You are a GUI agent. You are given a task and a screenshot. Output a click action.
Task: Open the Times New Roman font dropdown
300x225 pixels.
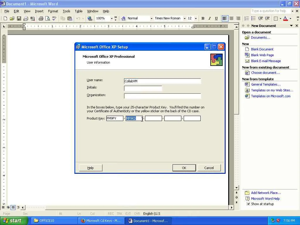pyautogui.click(x=185, y=18)
